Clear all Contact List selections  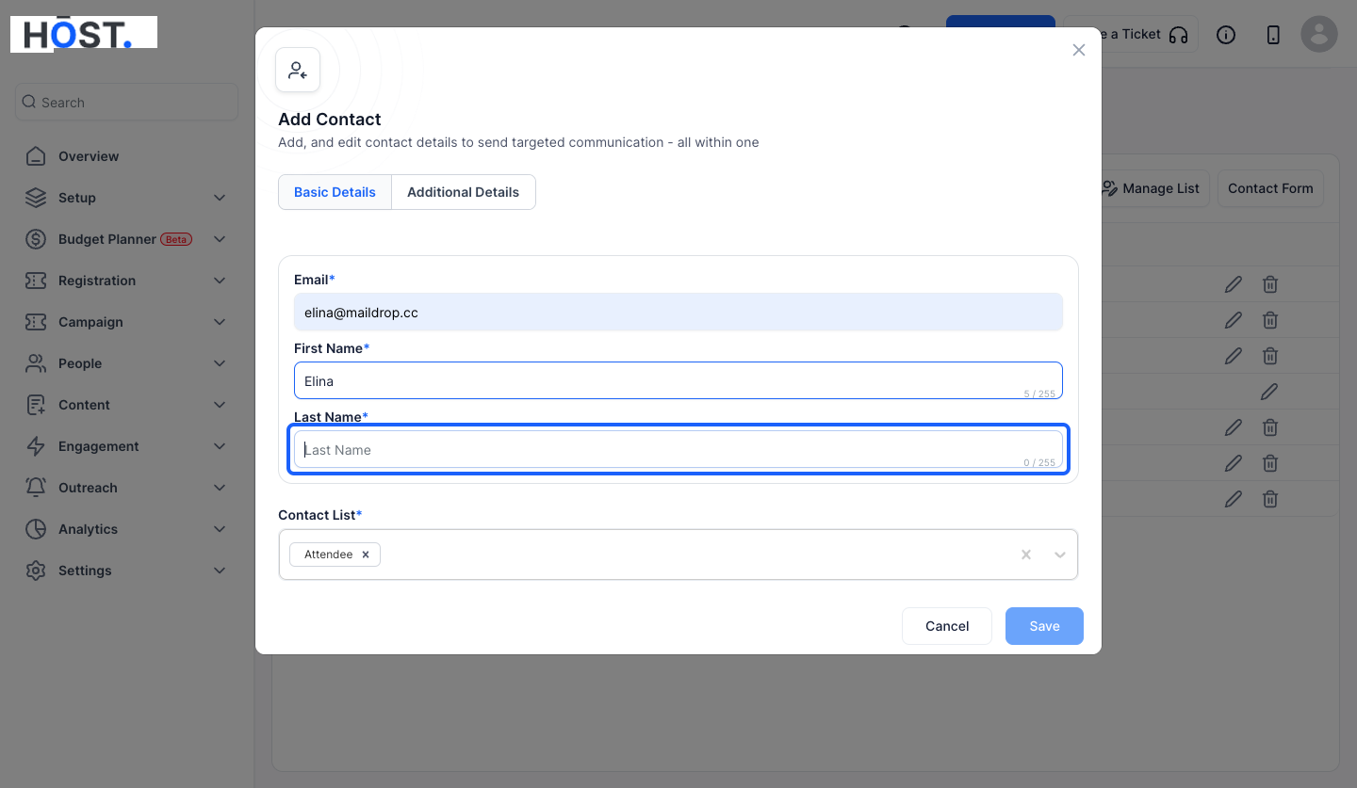[x=1026, y=555]
